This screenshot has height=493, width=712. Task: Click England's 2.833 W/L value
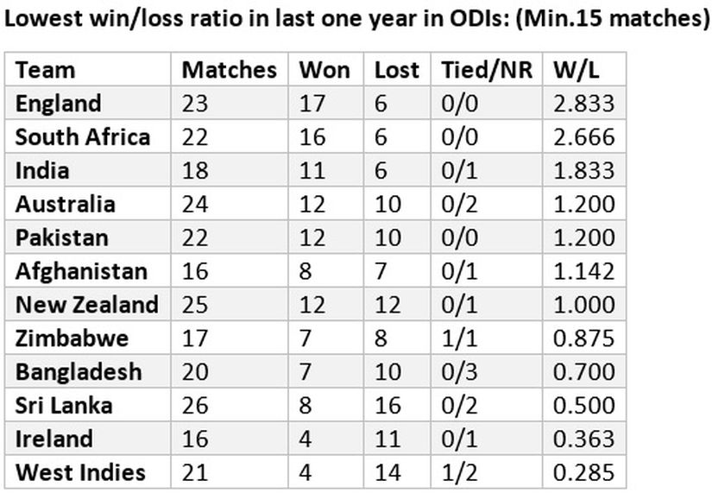tap(584, 104)
